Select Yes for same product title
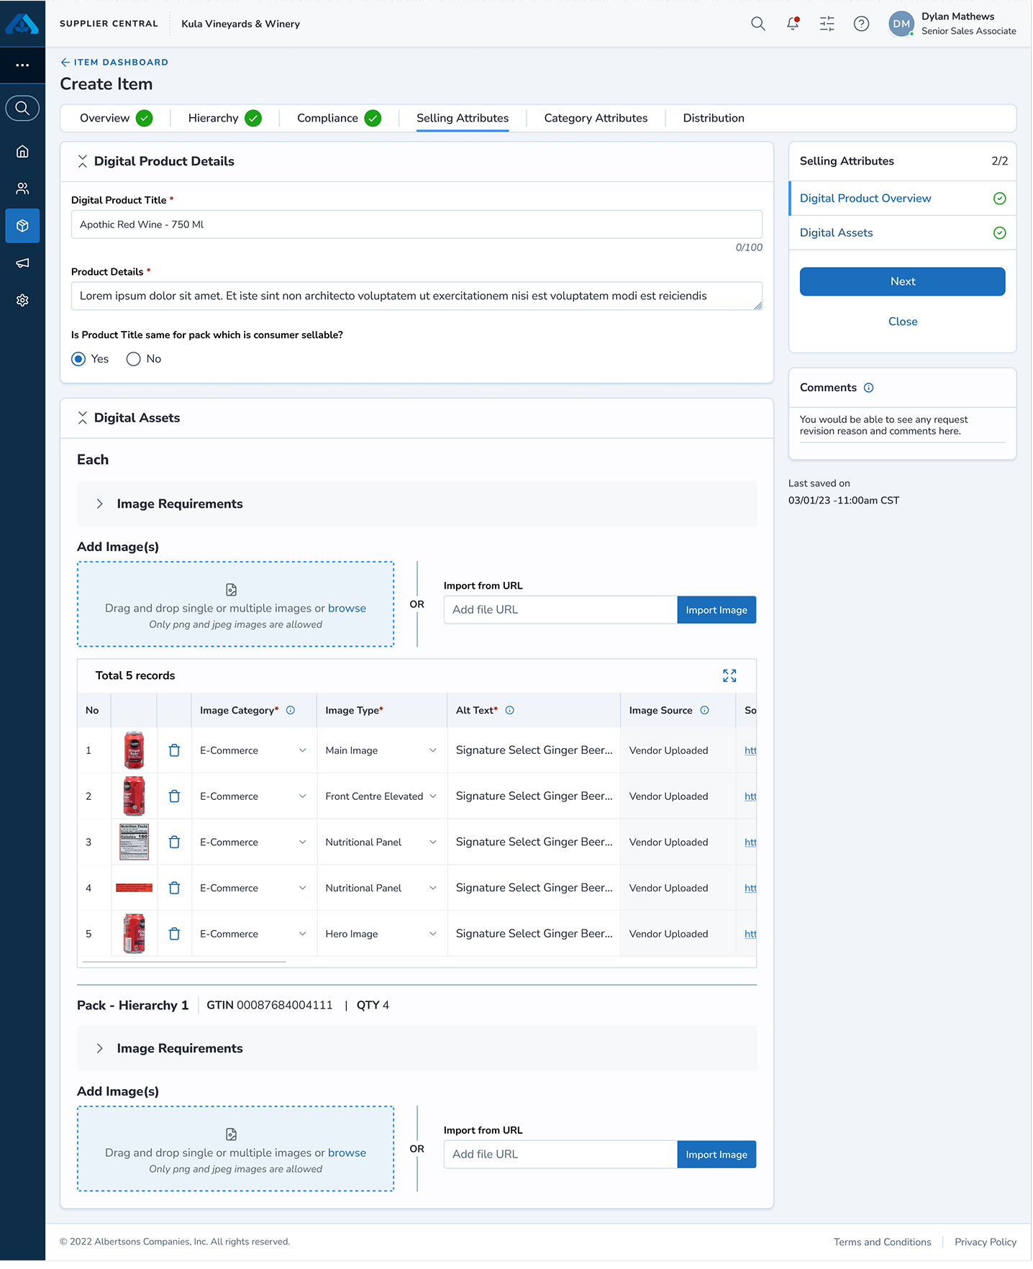1033x1269 pixels. pos(78,360)
